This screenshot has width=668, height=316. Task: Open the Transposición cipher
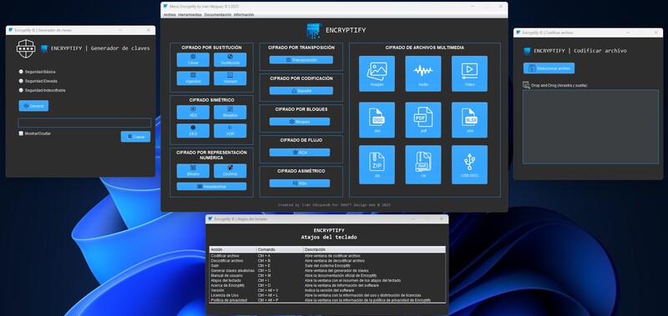pos(301,60)
